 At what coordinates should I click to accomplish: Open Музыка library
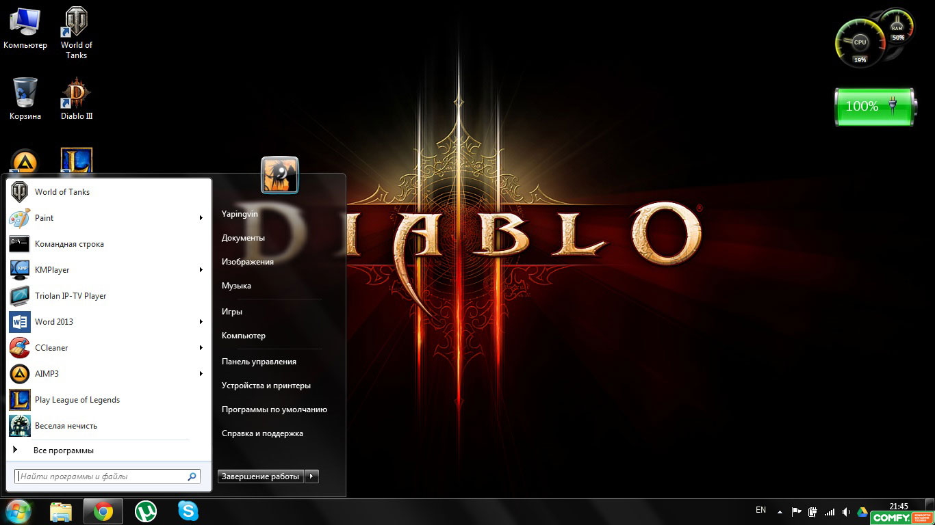coord(236,286)
